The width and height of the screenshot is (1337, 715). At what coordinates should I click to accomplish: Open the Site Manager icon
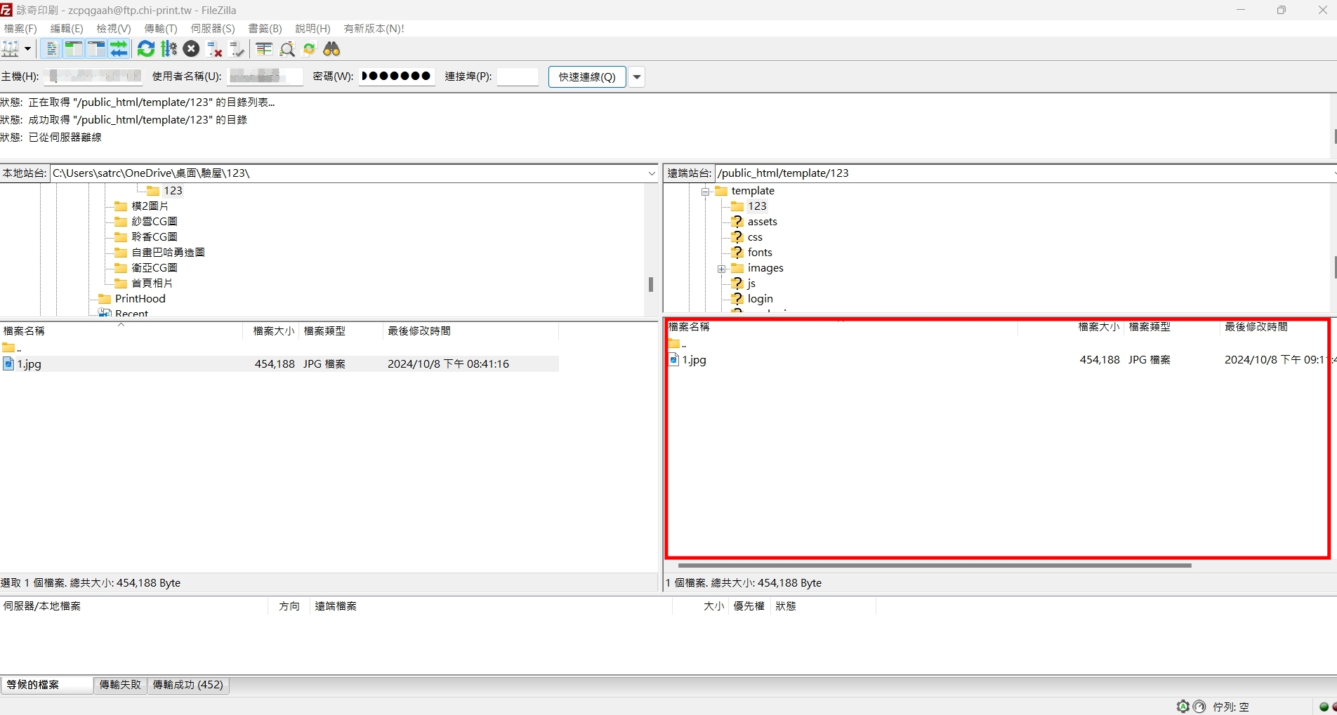[x=11, y=49]
